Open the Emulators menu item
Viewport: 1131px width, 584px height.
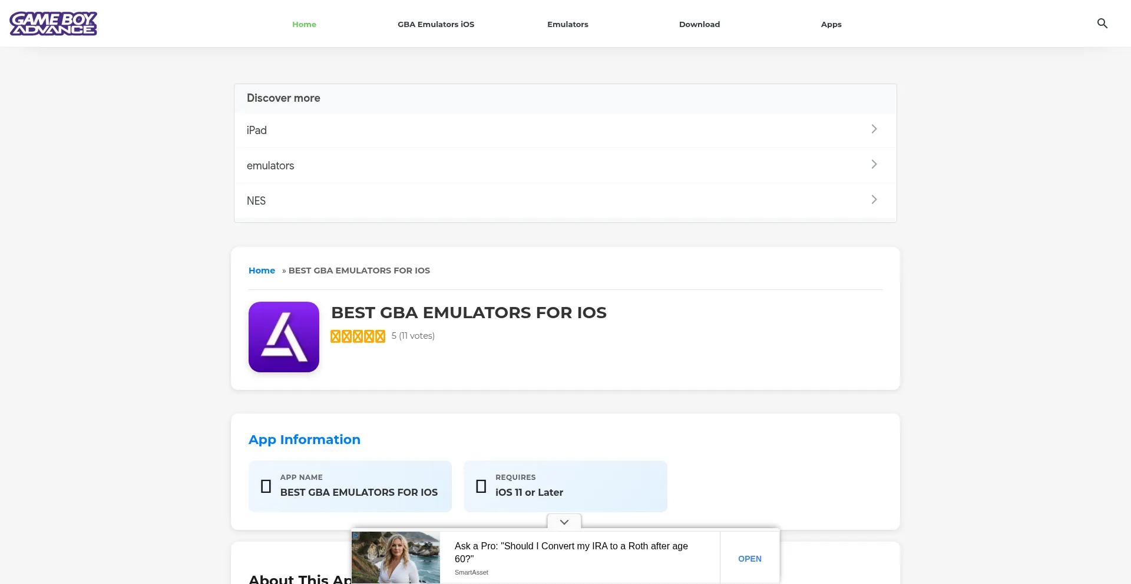tap(568, 24)
